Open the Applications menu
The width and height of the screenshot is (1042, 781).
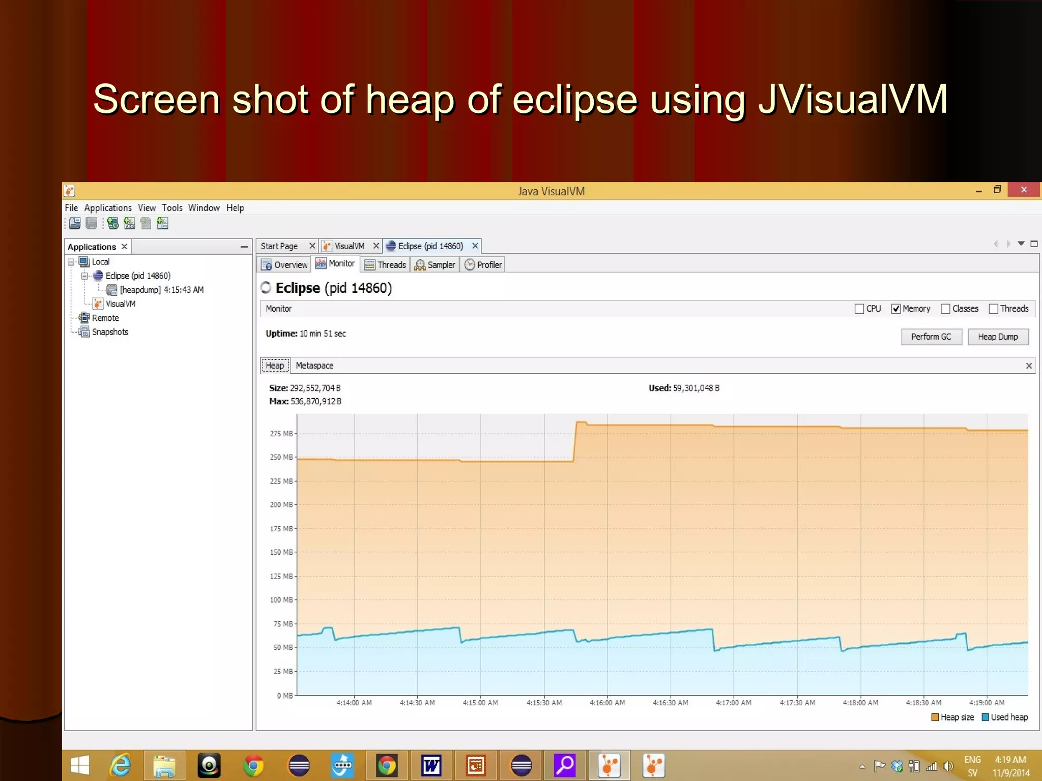click(x=108, y=208)
